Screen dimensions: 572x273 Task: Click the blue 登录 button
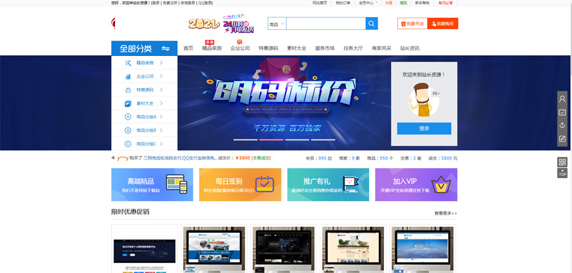424,128
